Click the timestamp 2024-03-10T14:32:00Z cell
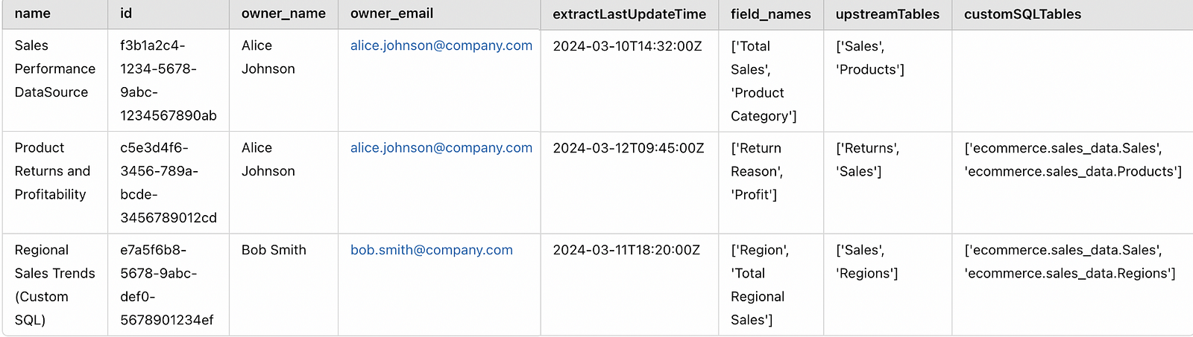Screen dimensions: 1193x337 pyautogui.click(x=627, y=46)
